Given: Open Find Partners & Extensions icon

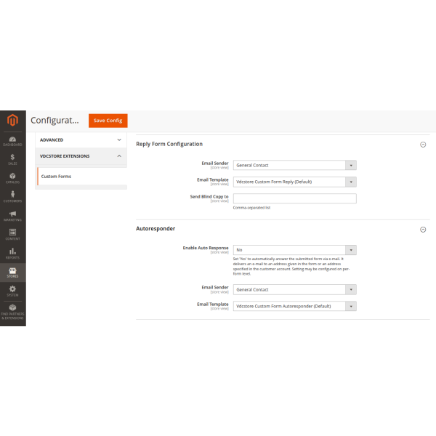Looking at the screenshot, I should point(12,312).
